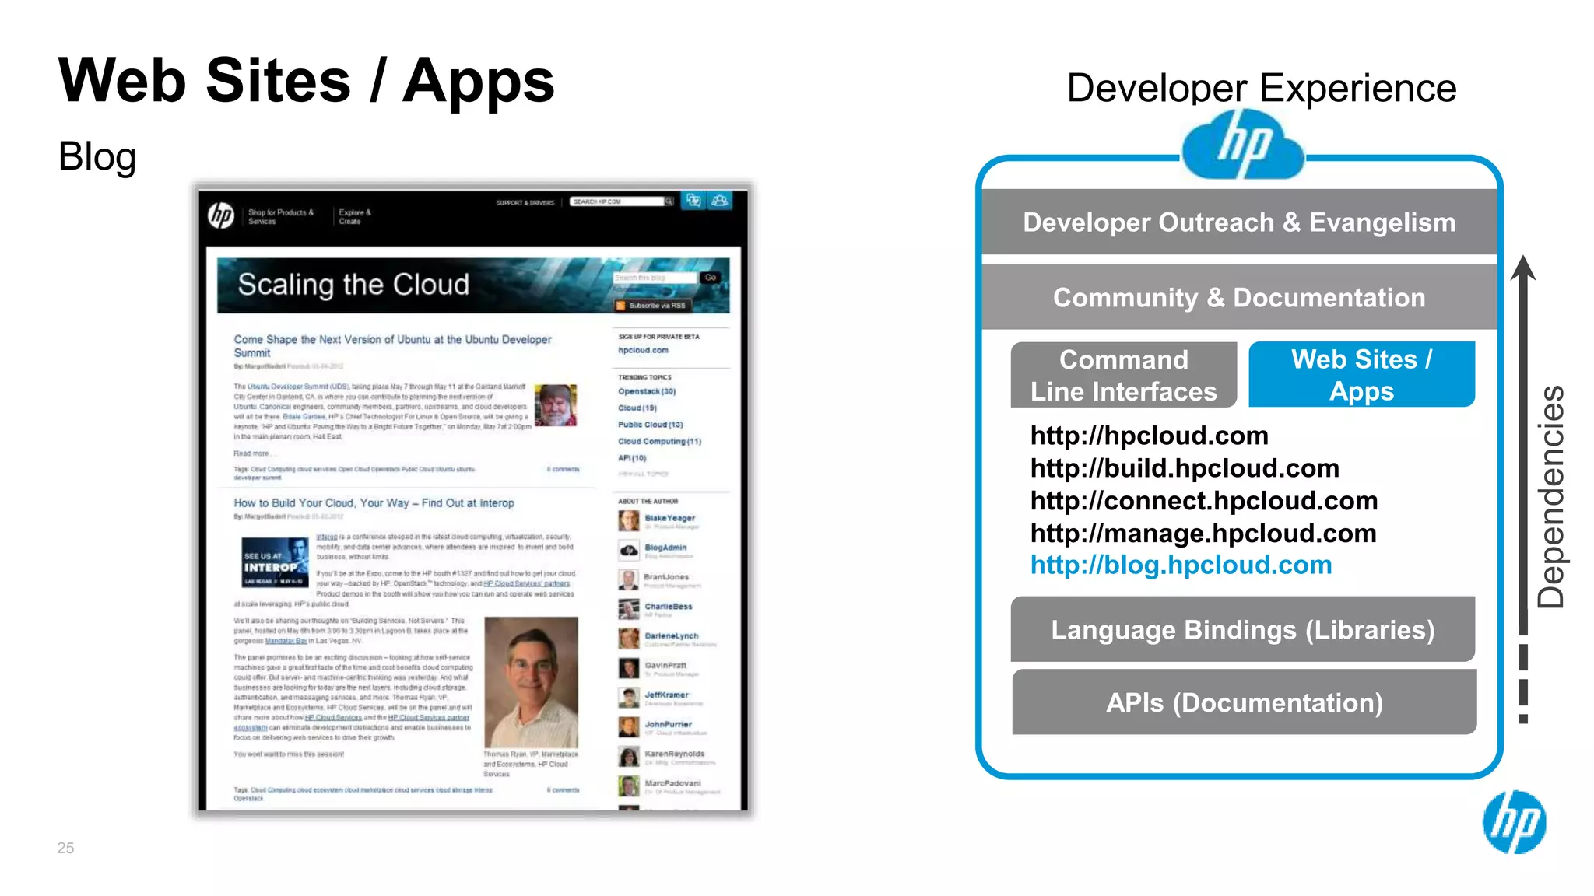This screenshot has height=896, width=1594.
Task: Select the Community & Documentation bar
Action: (x=1239, y=297)
